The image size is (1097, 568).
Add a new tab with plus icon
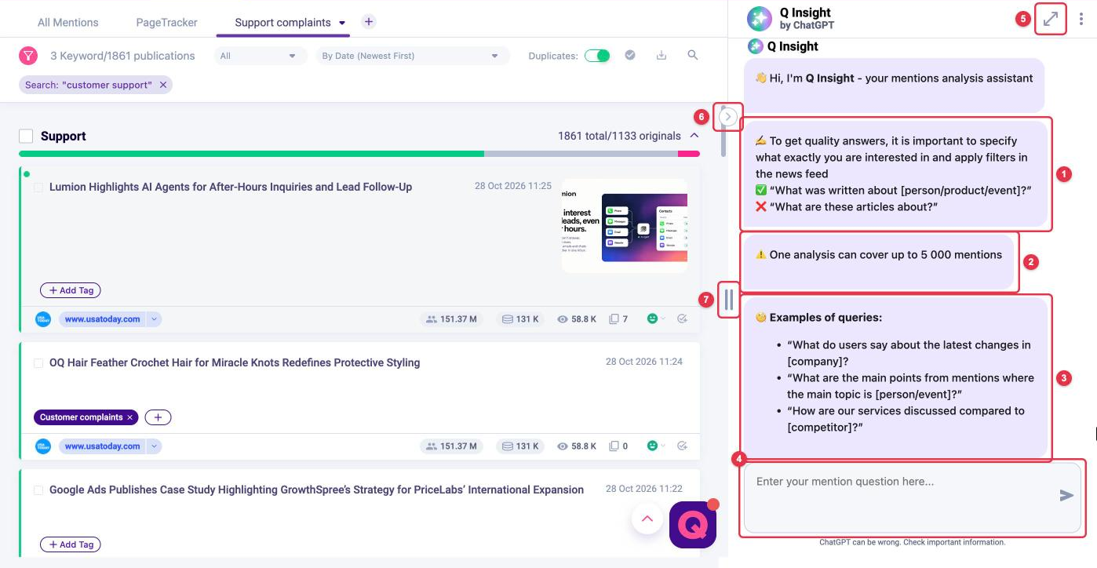click(369, 22)
